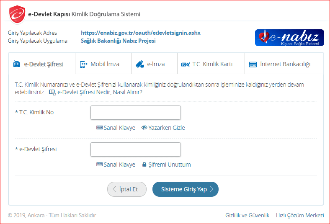Open Sanal Klavye for e-Devlet Şifresi
This screenshot has width=330, height=224.
[116, 165]
